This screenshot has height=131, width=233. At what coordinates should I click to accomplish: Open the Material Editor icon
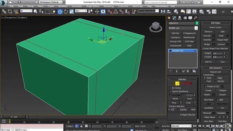pos(201,11)
